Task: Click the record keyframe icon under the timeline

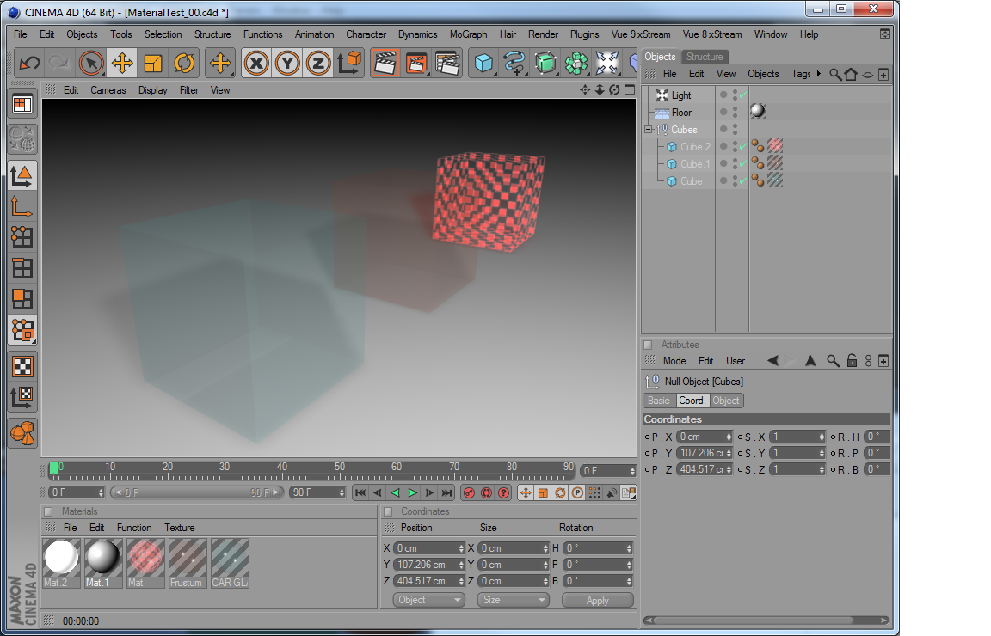Action: (x=469, y=492)
